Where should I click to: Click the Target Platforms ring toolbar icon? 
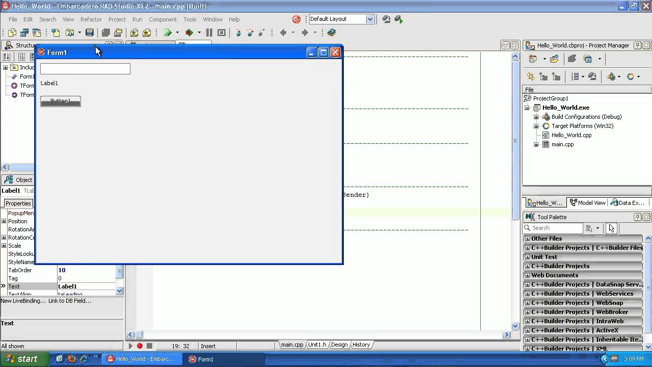[631, 76]
